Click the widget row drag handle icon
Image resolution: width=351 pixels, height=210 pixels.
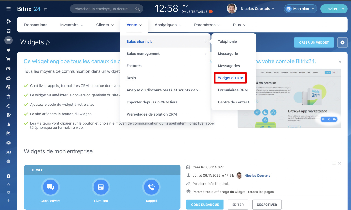334,163
